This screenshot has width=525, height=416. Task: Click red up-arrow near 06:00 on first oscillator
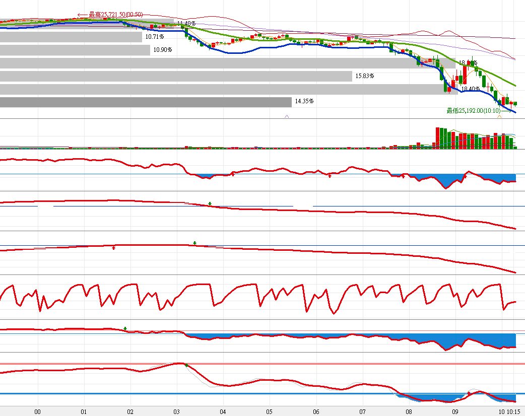330,175
